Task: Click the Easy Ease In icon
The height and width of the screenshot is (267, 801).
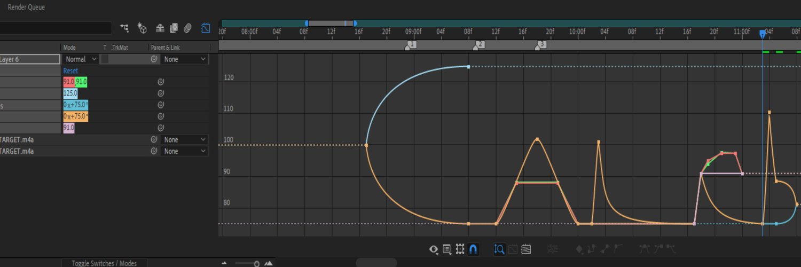Action: pos(658,248)
